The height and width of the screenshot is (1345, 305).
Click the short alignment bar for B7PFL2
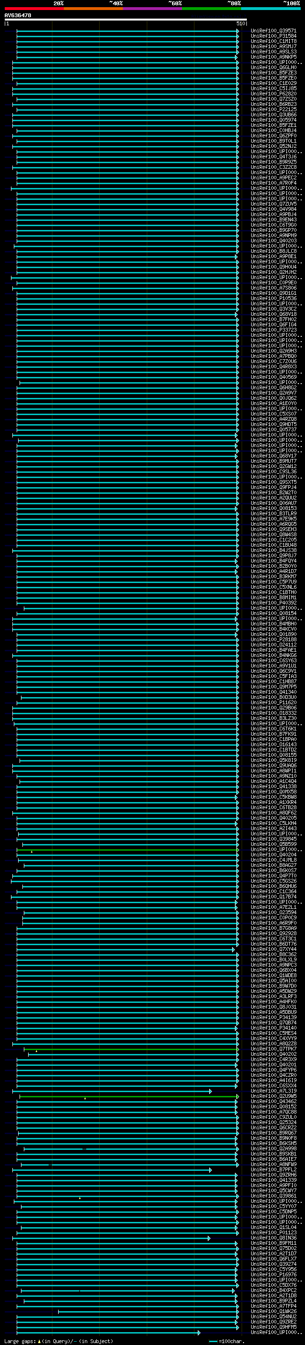[112, 1170]
